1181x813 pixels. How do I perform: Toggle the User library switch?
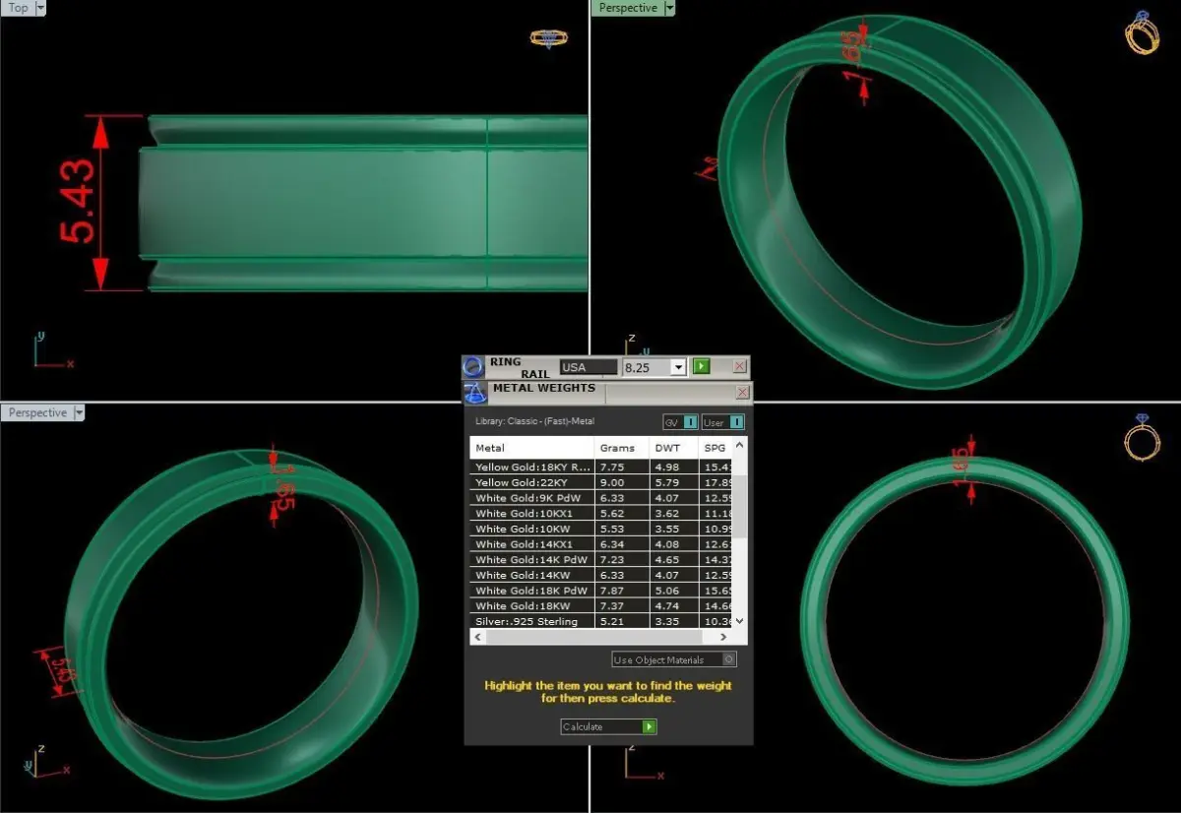(723, 422)
